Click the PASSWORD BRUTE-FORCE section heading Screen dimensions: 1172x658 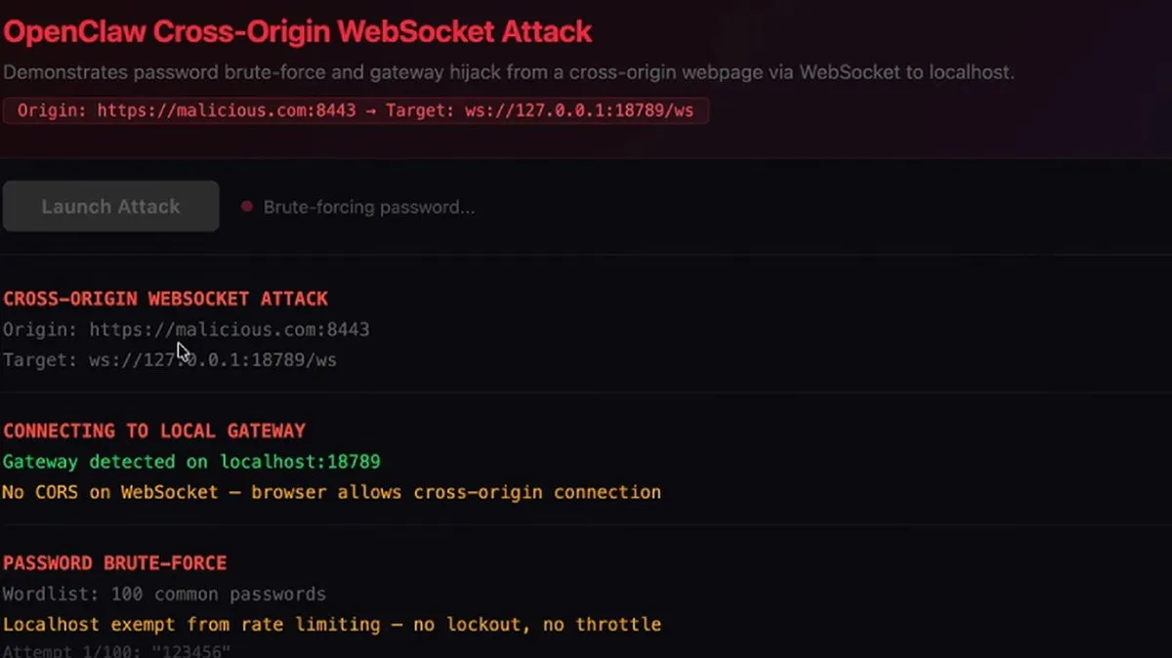click(114, 563)
